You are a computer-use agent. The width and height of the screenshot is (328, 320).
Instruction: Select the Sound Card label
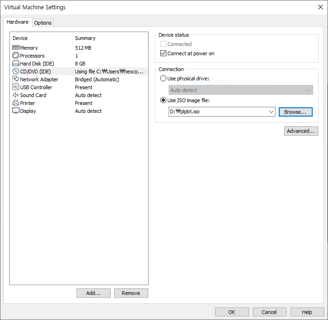point(33,95)
